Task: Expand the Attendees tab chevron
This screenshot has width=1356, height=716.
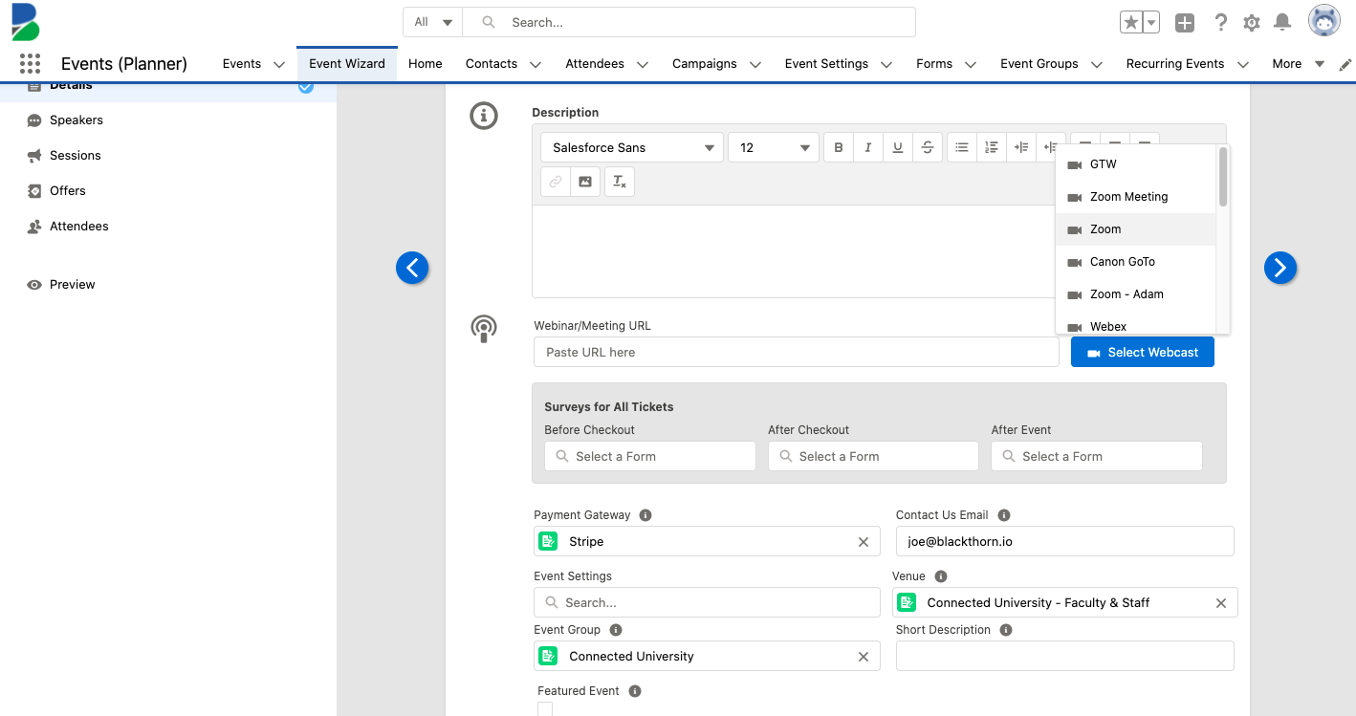Action: tap(643, 65)
